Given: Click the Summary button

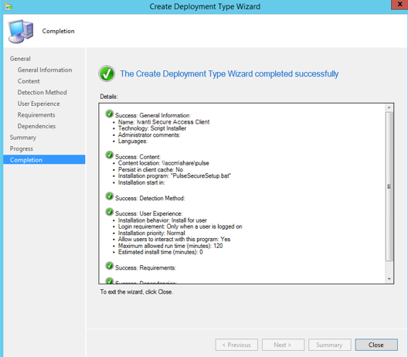Looking at the screenshot, I should 330,345.
